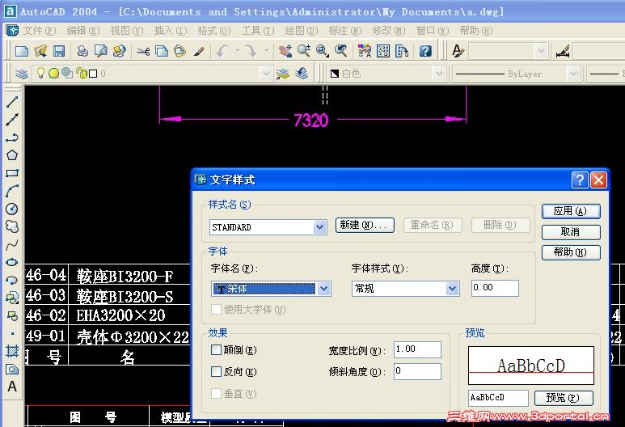Expand the 宋体 font name dropdown

[324, 289]
